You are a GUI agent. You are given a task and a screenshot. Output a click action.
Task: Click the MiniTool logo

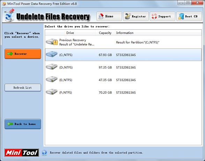coord(22,153)
